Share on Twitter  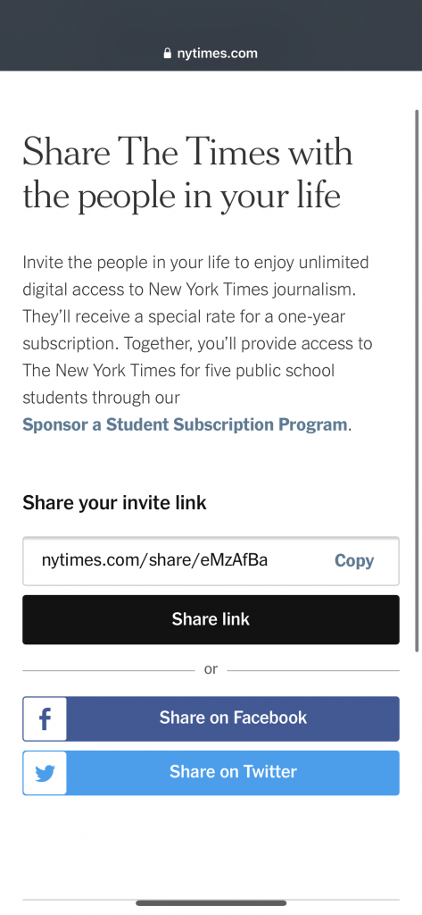pos(211,773)
